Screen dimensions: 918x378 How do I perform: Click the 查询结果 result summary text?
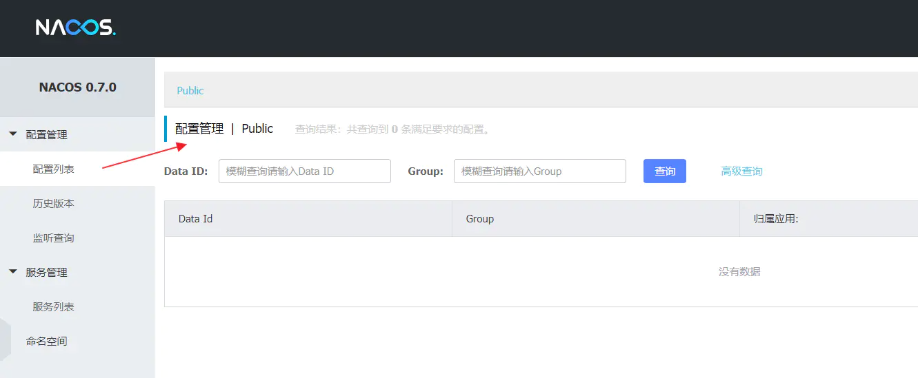tap(394, 129)
